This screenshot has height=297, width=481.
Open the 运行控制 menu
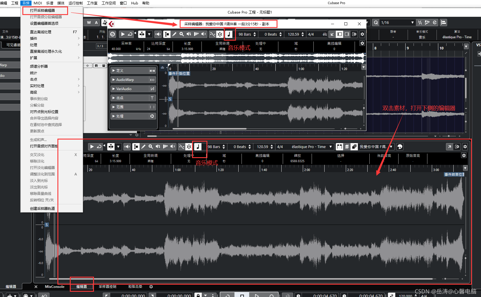(x=76, y=3)
